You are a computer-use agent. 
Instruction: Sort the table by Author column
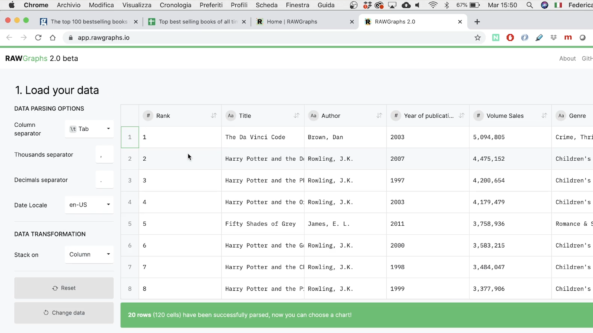tap(379, 116)
